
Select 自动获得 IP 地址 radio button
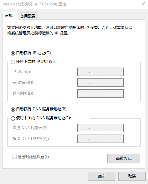coord(13,53)
